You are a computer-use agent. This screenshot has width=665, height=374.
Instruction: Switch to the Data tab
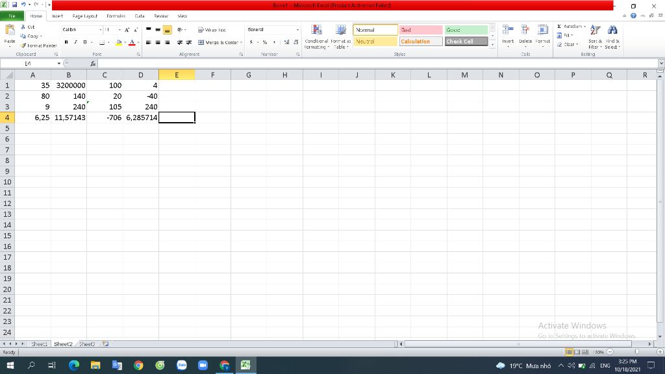coord(140,16)
